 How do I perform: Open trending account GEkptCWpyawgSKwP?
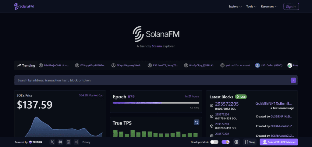coord(126,65)
